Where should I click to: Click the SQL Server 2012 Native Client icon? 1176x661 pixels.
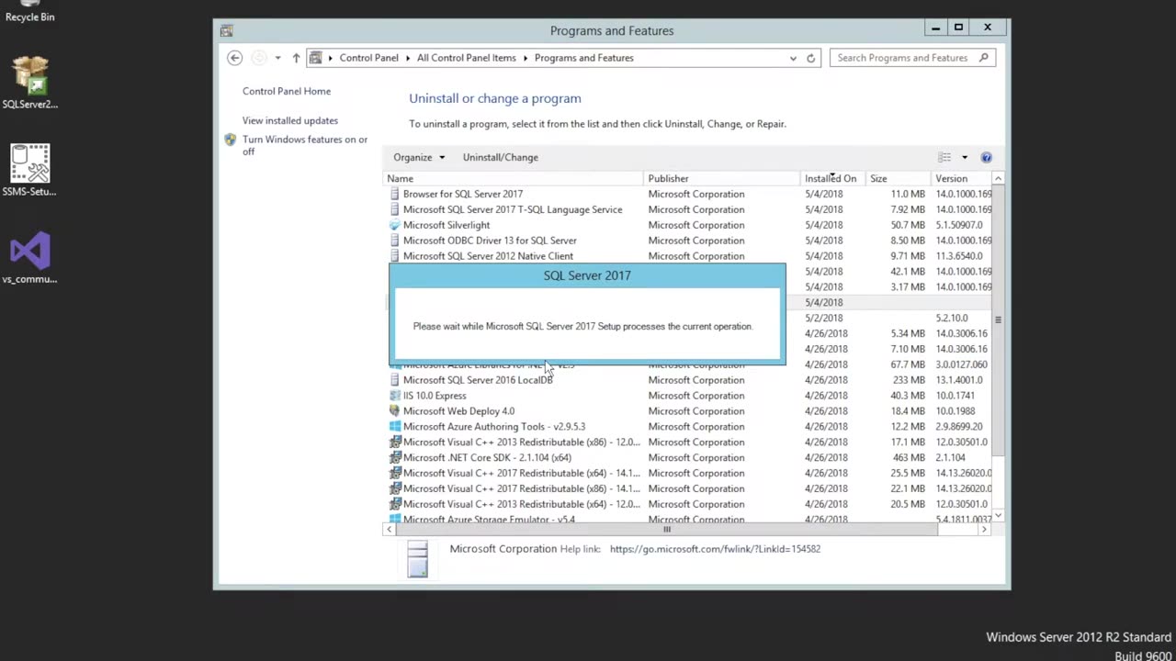click(x=394, y=256)
